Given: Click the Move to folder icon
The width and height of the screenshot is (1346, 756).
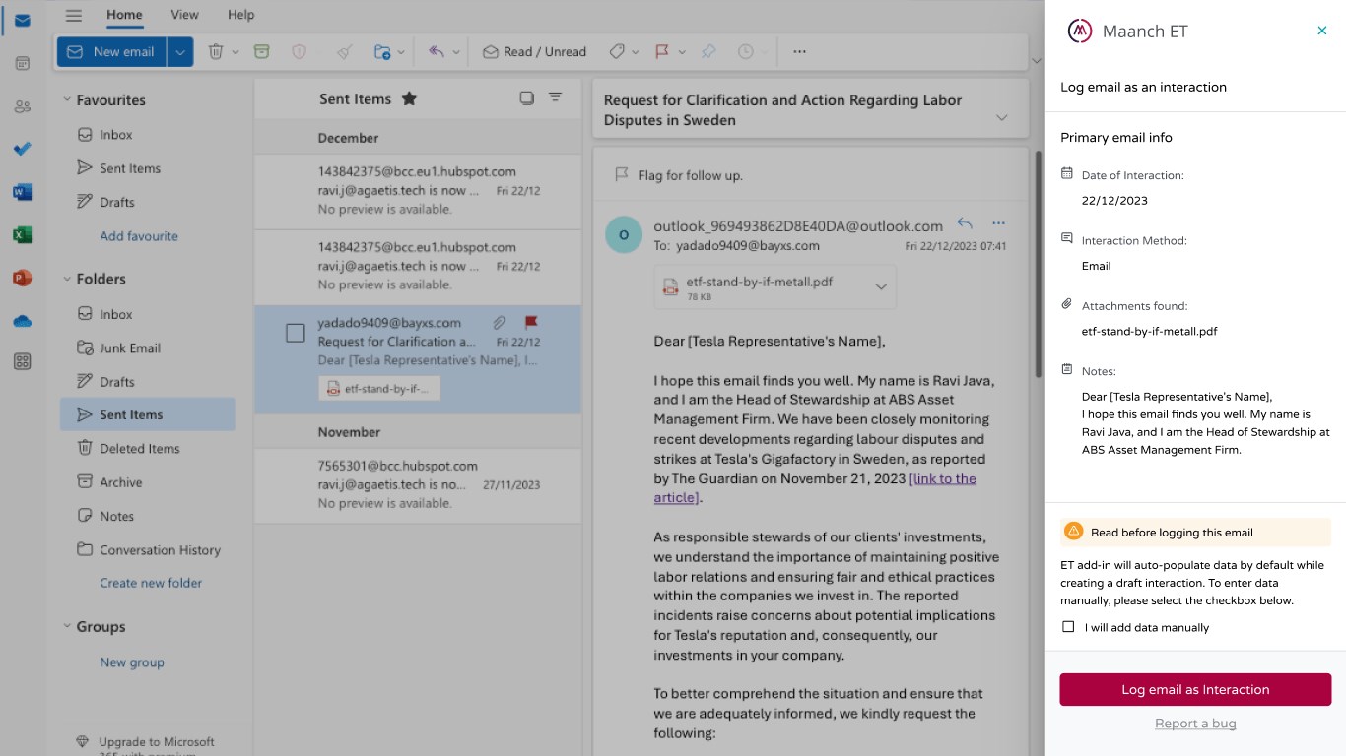Looking at the screenshot, I should [382, 52].
